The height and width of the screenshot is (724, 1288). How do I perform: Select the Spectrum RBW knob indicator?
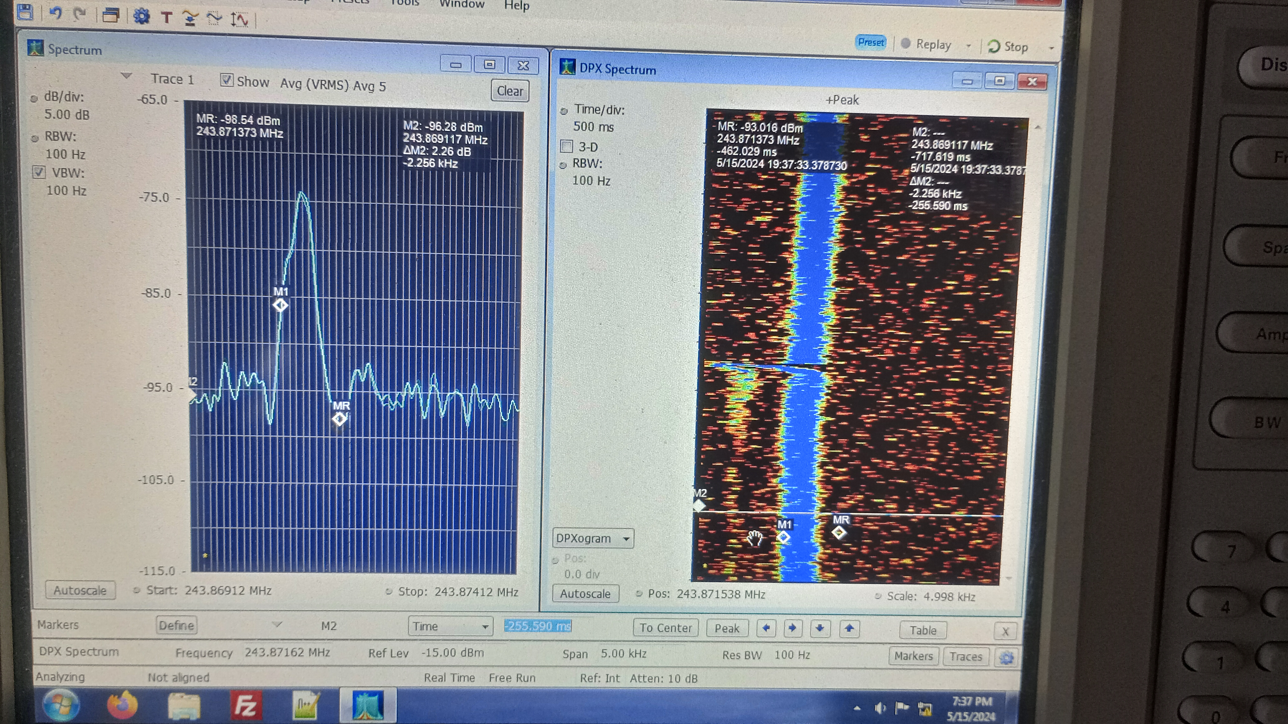[x=34, y=138]
